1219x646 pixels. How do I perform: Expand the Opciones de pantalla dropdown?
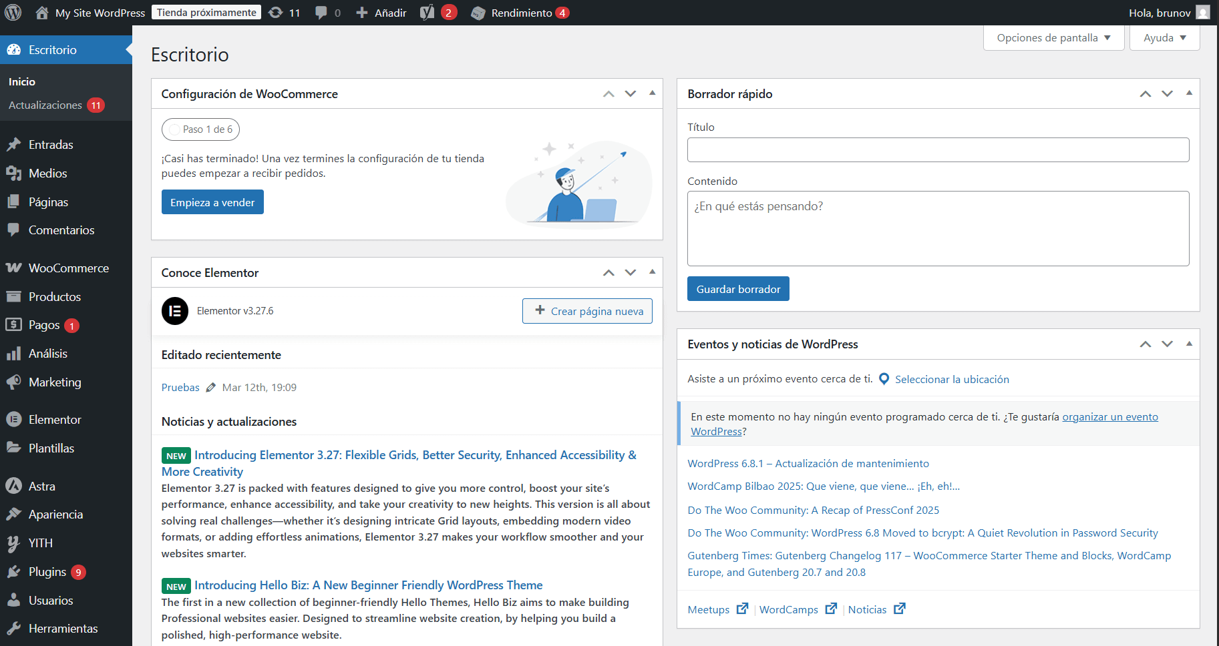coord(1053,37)
